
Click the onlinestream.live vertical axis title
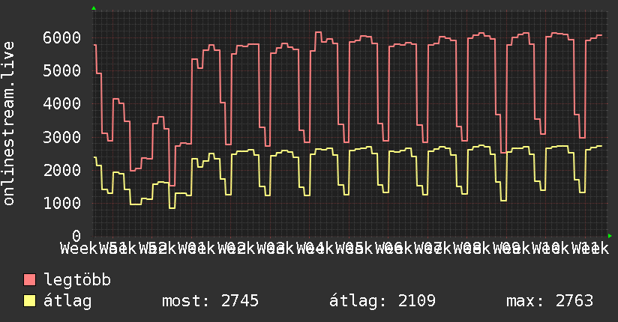tap(8, 124)
